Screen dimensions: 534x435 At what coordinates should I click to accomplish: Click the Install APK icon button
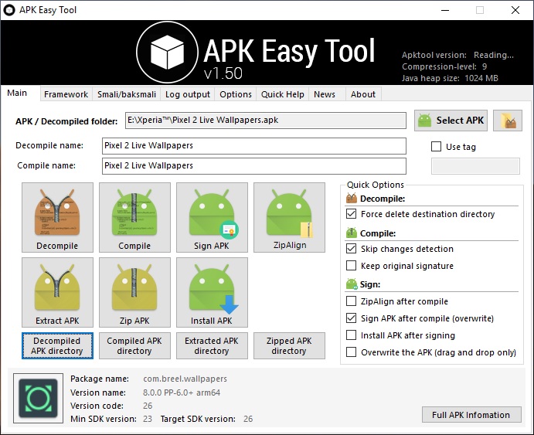tap(212, 292)
